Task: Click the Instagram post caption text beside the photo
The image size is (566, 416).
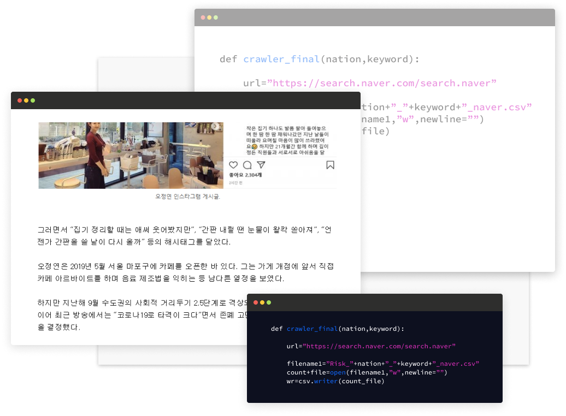Action: [287, 140]
